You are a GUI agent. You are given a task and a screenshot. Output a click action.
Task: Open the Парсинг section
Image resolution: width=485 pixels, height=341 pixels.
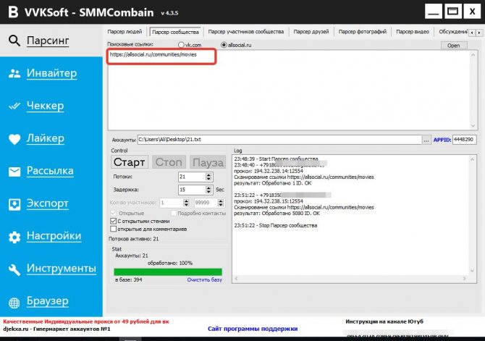click(x=48, y=41)
